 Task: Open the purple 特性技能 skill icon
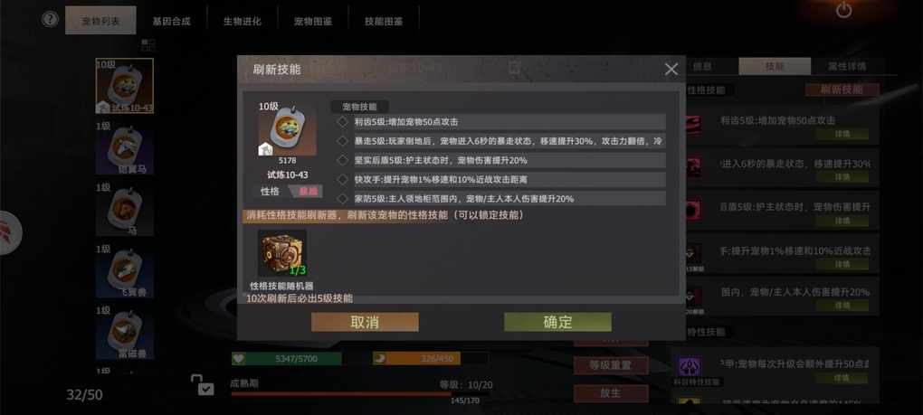(x=689, y=367)
